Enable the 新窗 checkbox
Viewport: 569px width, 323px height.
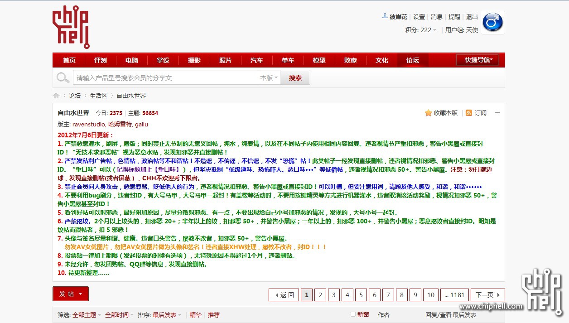353,314
